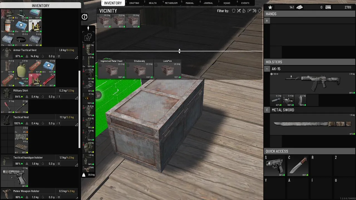The height and width of the screenshot is (200, 356).
Task: Collapse the Military Shirt container arrow
Action: pyautogui.click(x=76, y=98)
